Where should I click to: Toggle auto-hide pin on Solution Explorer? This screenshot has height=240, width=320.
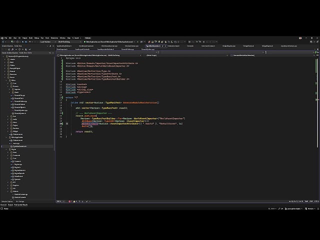pyautogui.click(x=50, y=46)
